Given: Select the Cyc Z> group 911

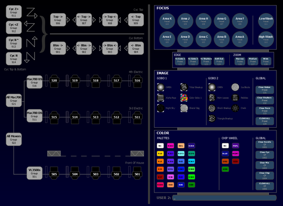Looking at the screenshot, I should click(14, 12).
